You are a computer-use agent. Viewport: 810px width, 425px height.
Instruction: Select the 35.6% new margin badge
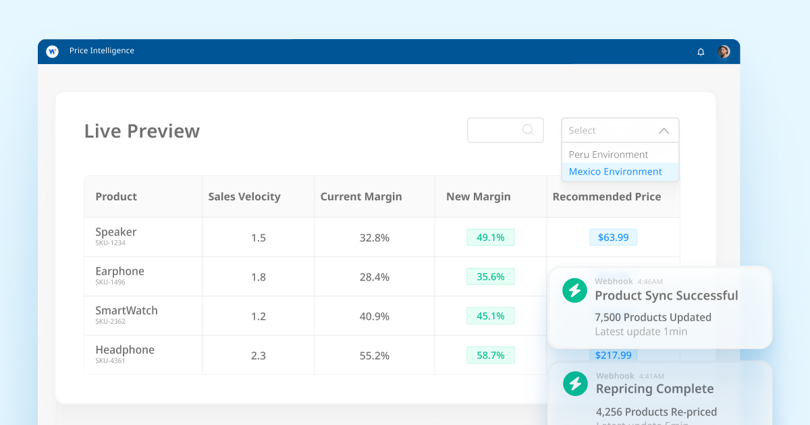click(490, 277)
